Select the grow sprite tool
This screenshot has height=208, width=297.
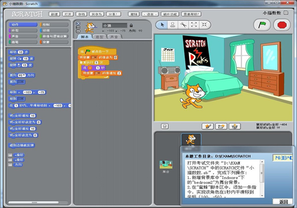(194, 24)
